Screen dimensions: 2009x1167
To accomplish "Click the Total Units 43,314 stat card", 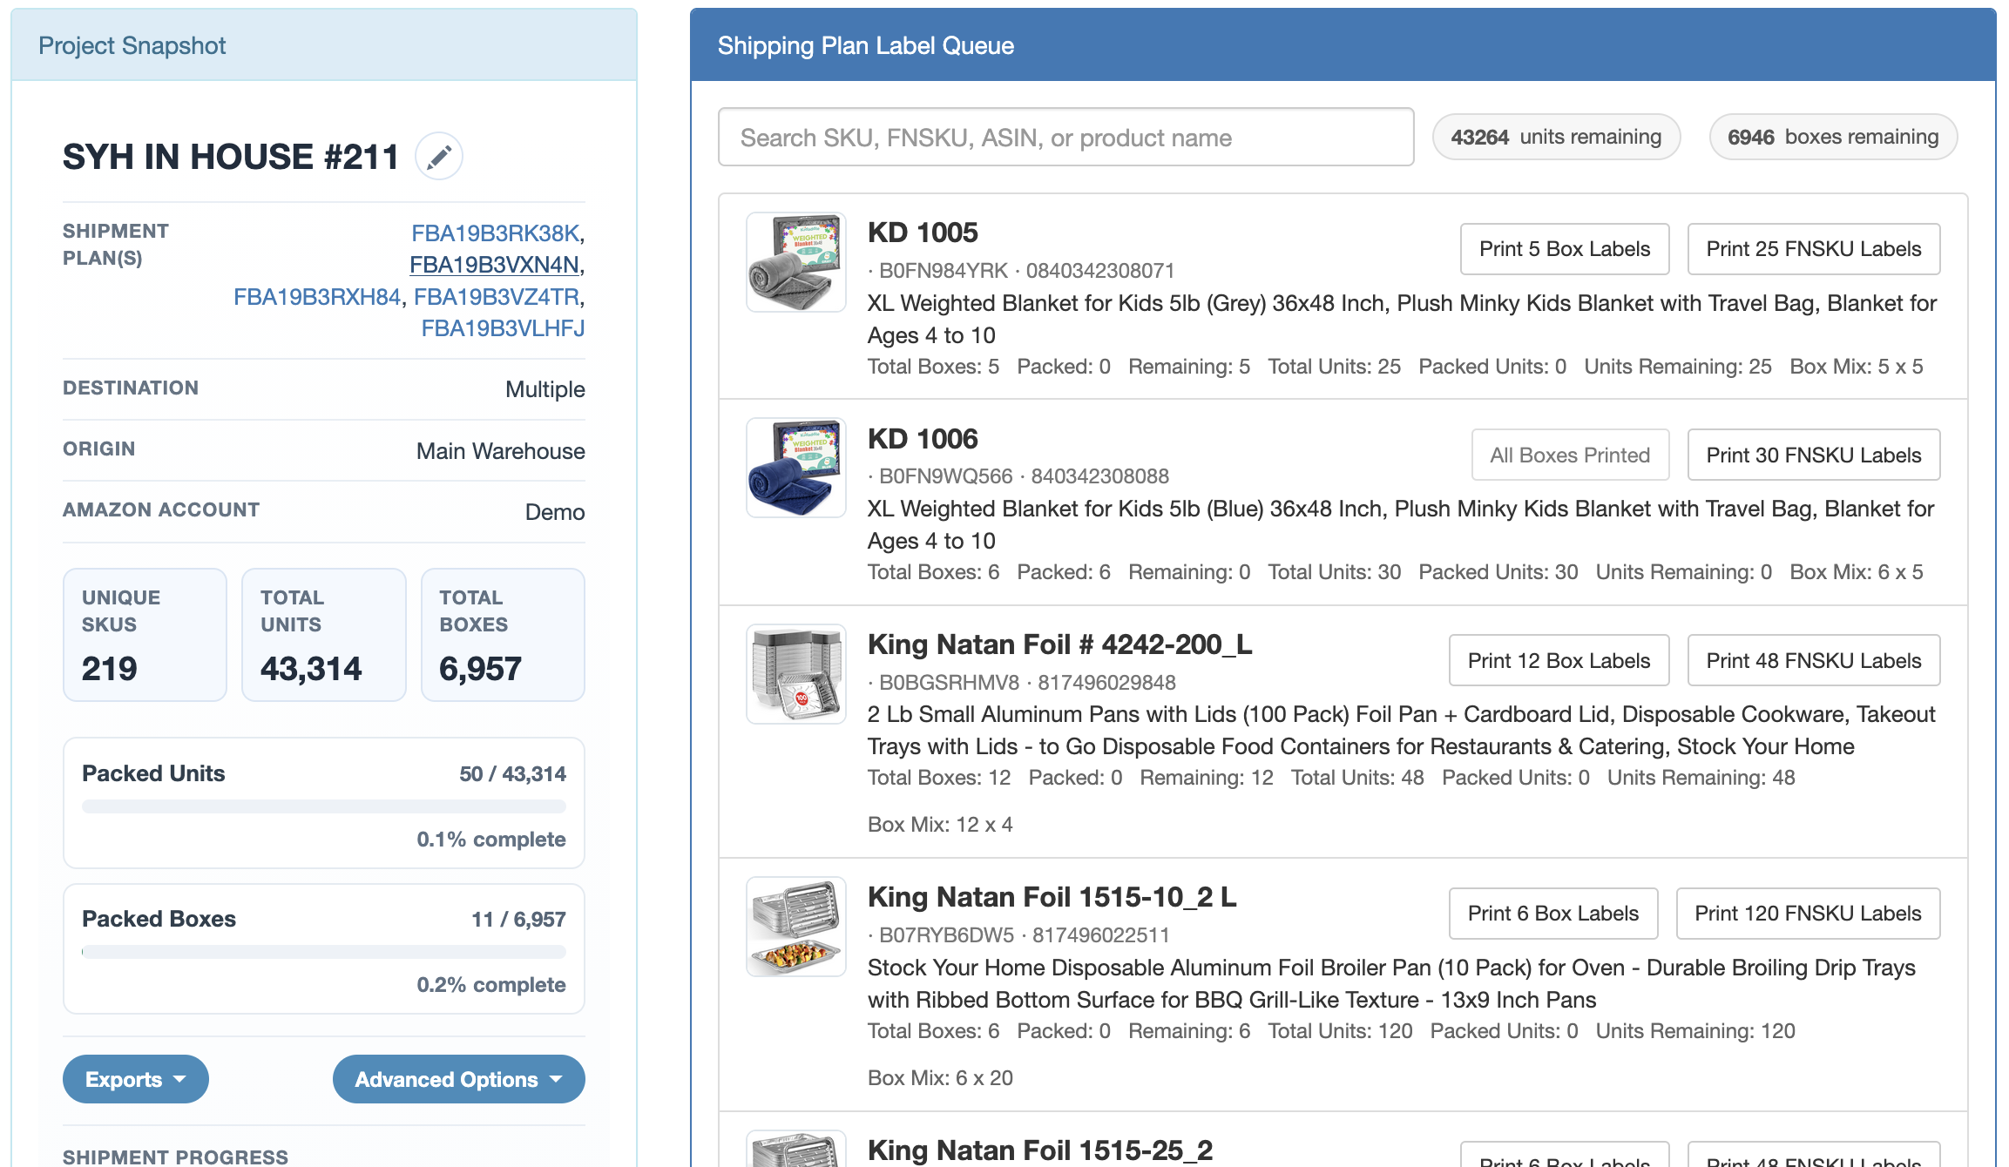I will (x=324, y=635).
